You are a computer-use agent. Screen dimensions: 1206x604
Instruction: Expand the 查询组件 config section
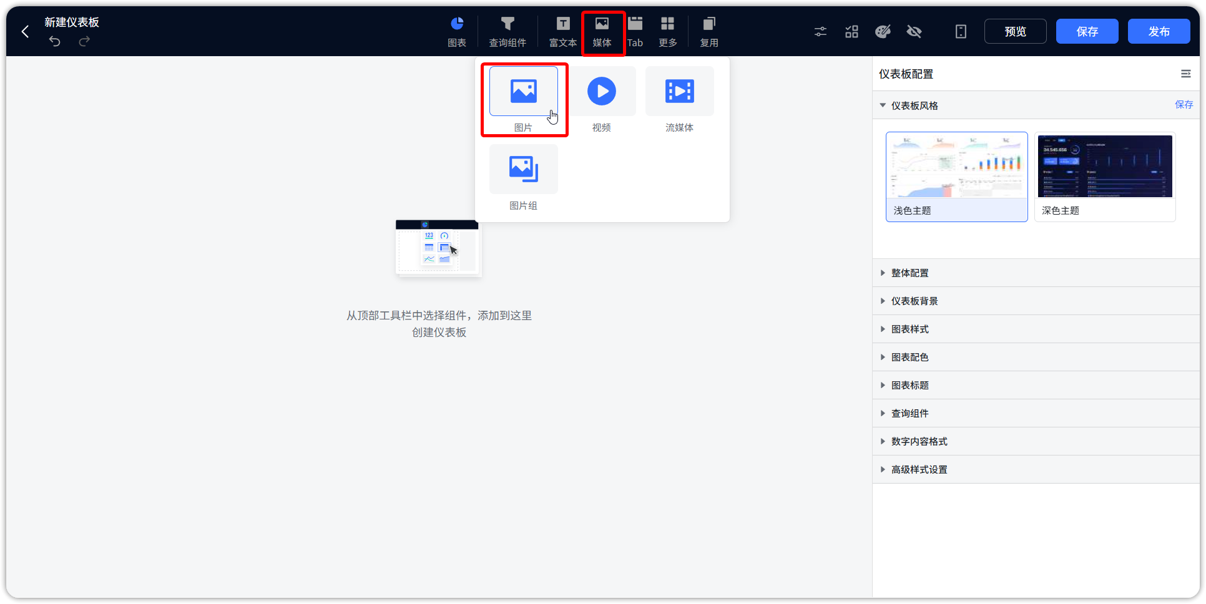1036,413
